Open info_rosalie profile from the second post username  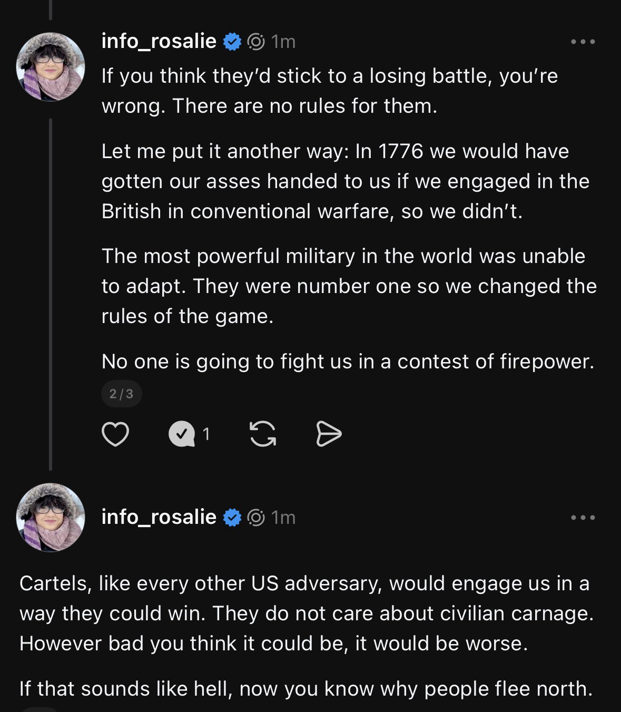[x=159, y=517]
